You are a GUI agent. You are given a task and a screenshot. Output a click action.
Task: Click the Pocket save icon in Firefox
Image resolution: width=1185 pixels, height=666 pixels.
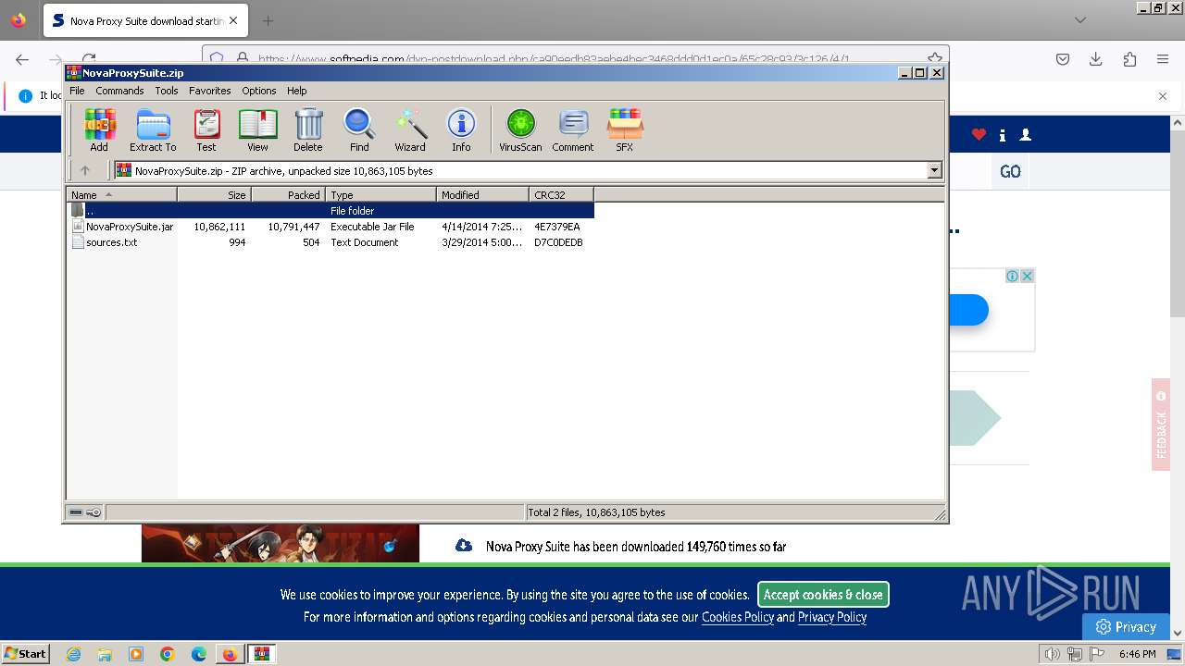click(x=1063, y=59)
